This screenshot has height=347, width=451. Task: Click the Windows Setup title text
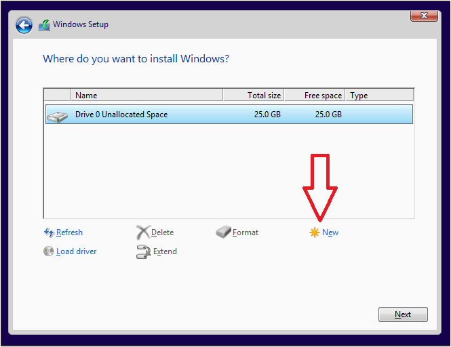(x=81, y=24)
